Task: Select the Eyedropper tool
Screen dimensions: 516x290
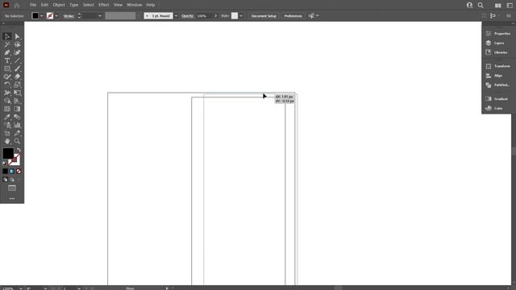Action: coord(7,117)
